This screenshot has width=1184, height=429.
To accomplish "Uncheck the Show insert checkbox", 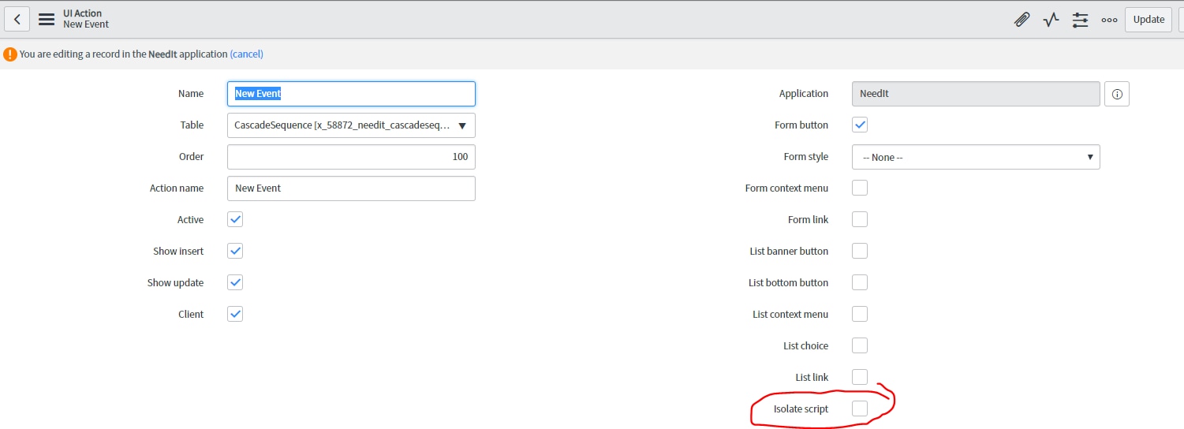I will [235, 251].
